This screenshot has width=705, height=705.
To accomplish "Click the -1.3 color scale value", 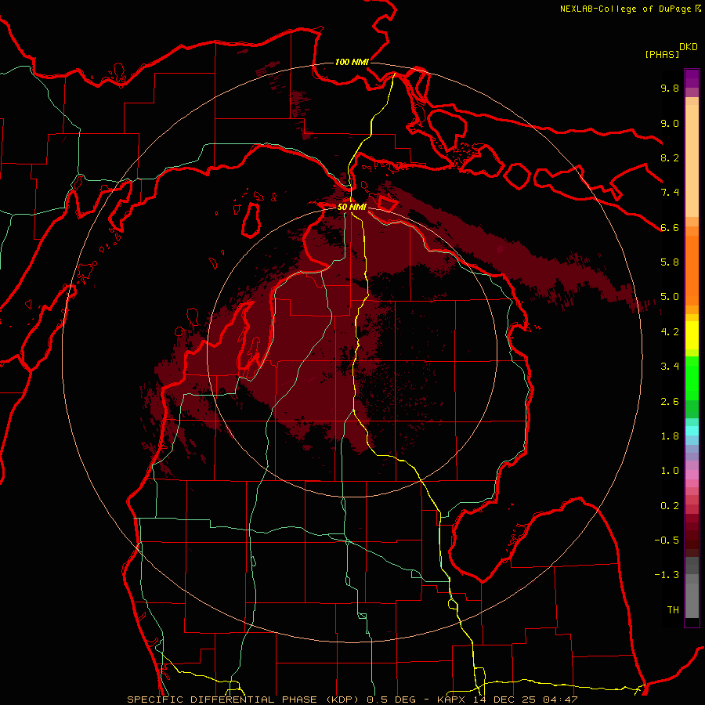I will click(667, 575).
